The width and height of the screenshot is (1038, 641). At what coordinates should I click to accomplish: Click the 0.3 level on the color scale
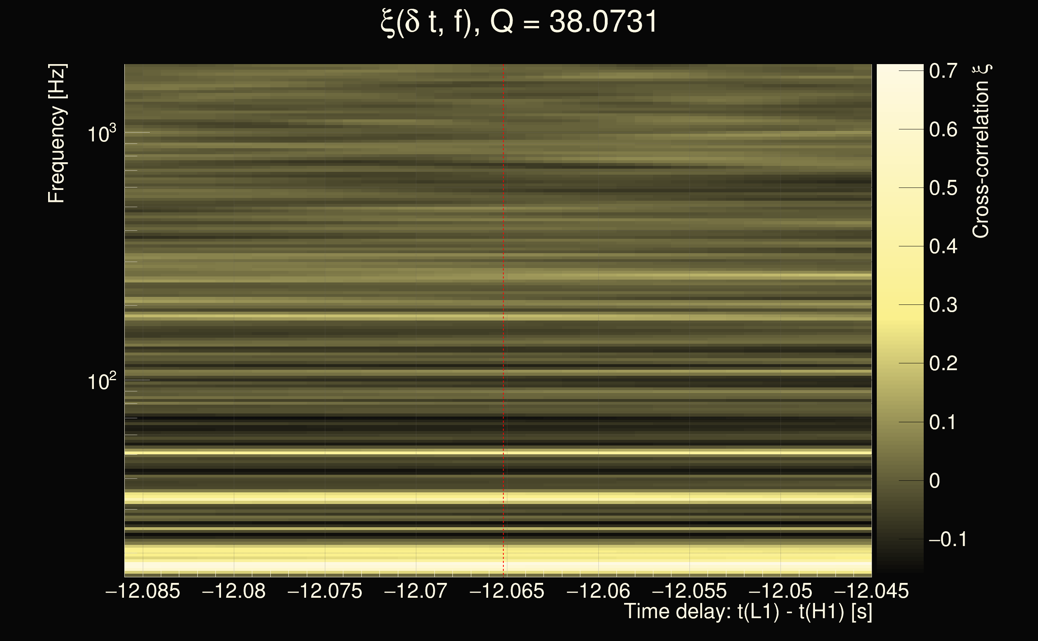pyautogui.click(x=943, y=305)
